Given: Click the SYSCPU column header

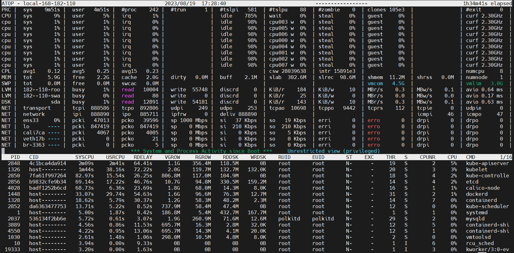Looking at the screenshot, I should click(85, 157).
